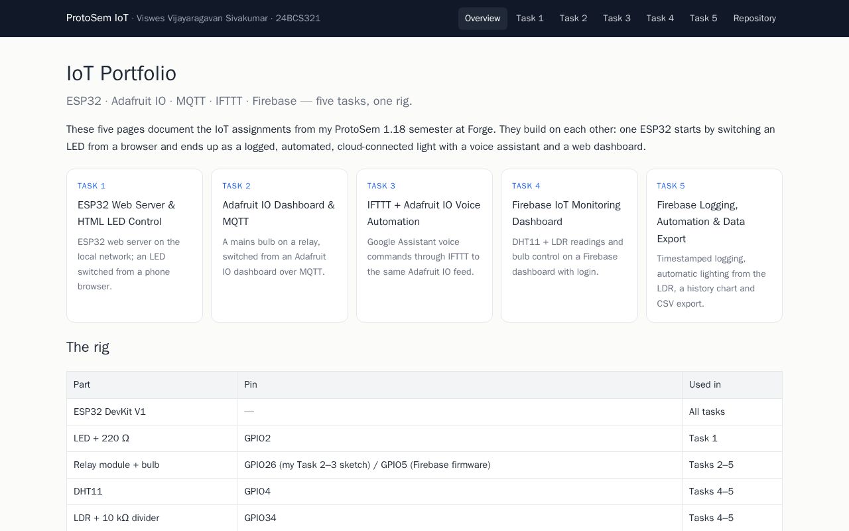Click the GPIO2 pin cell
Image resolution: width=849 pixels, height=531 pixels.
(x=460, y=438)
